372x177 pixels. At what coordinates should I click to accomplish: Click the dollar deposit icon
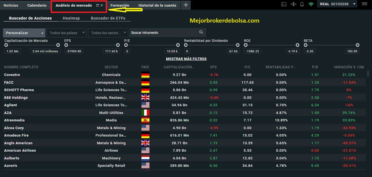click(x=293, y=4)
